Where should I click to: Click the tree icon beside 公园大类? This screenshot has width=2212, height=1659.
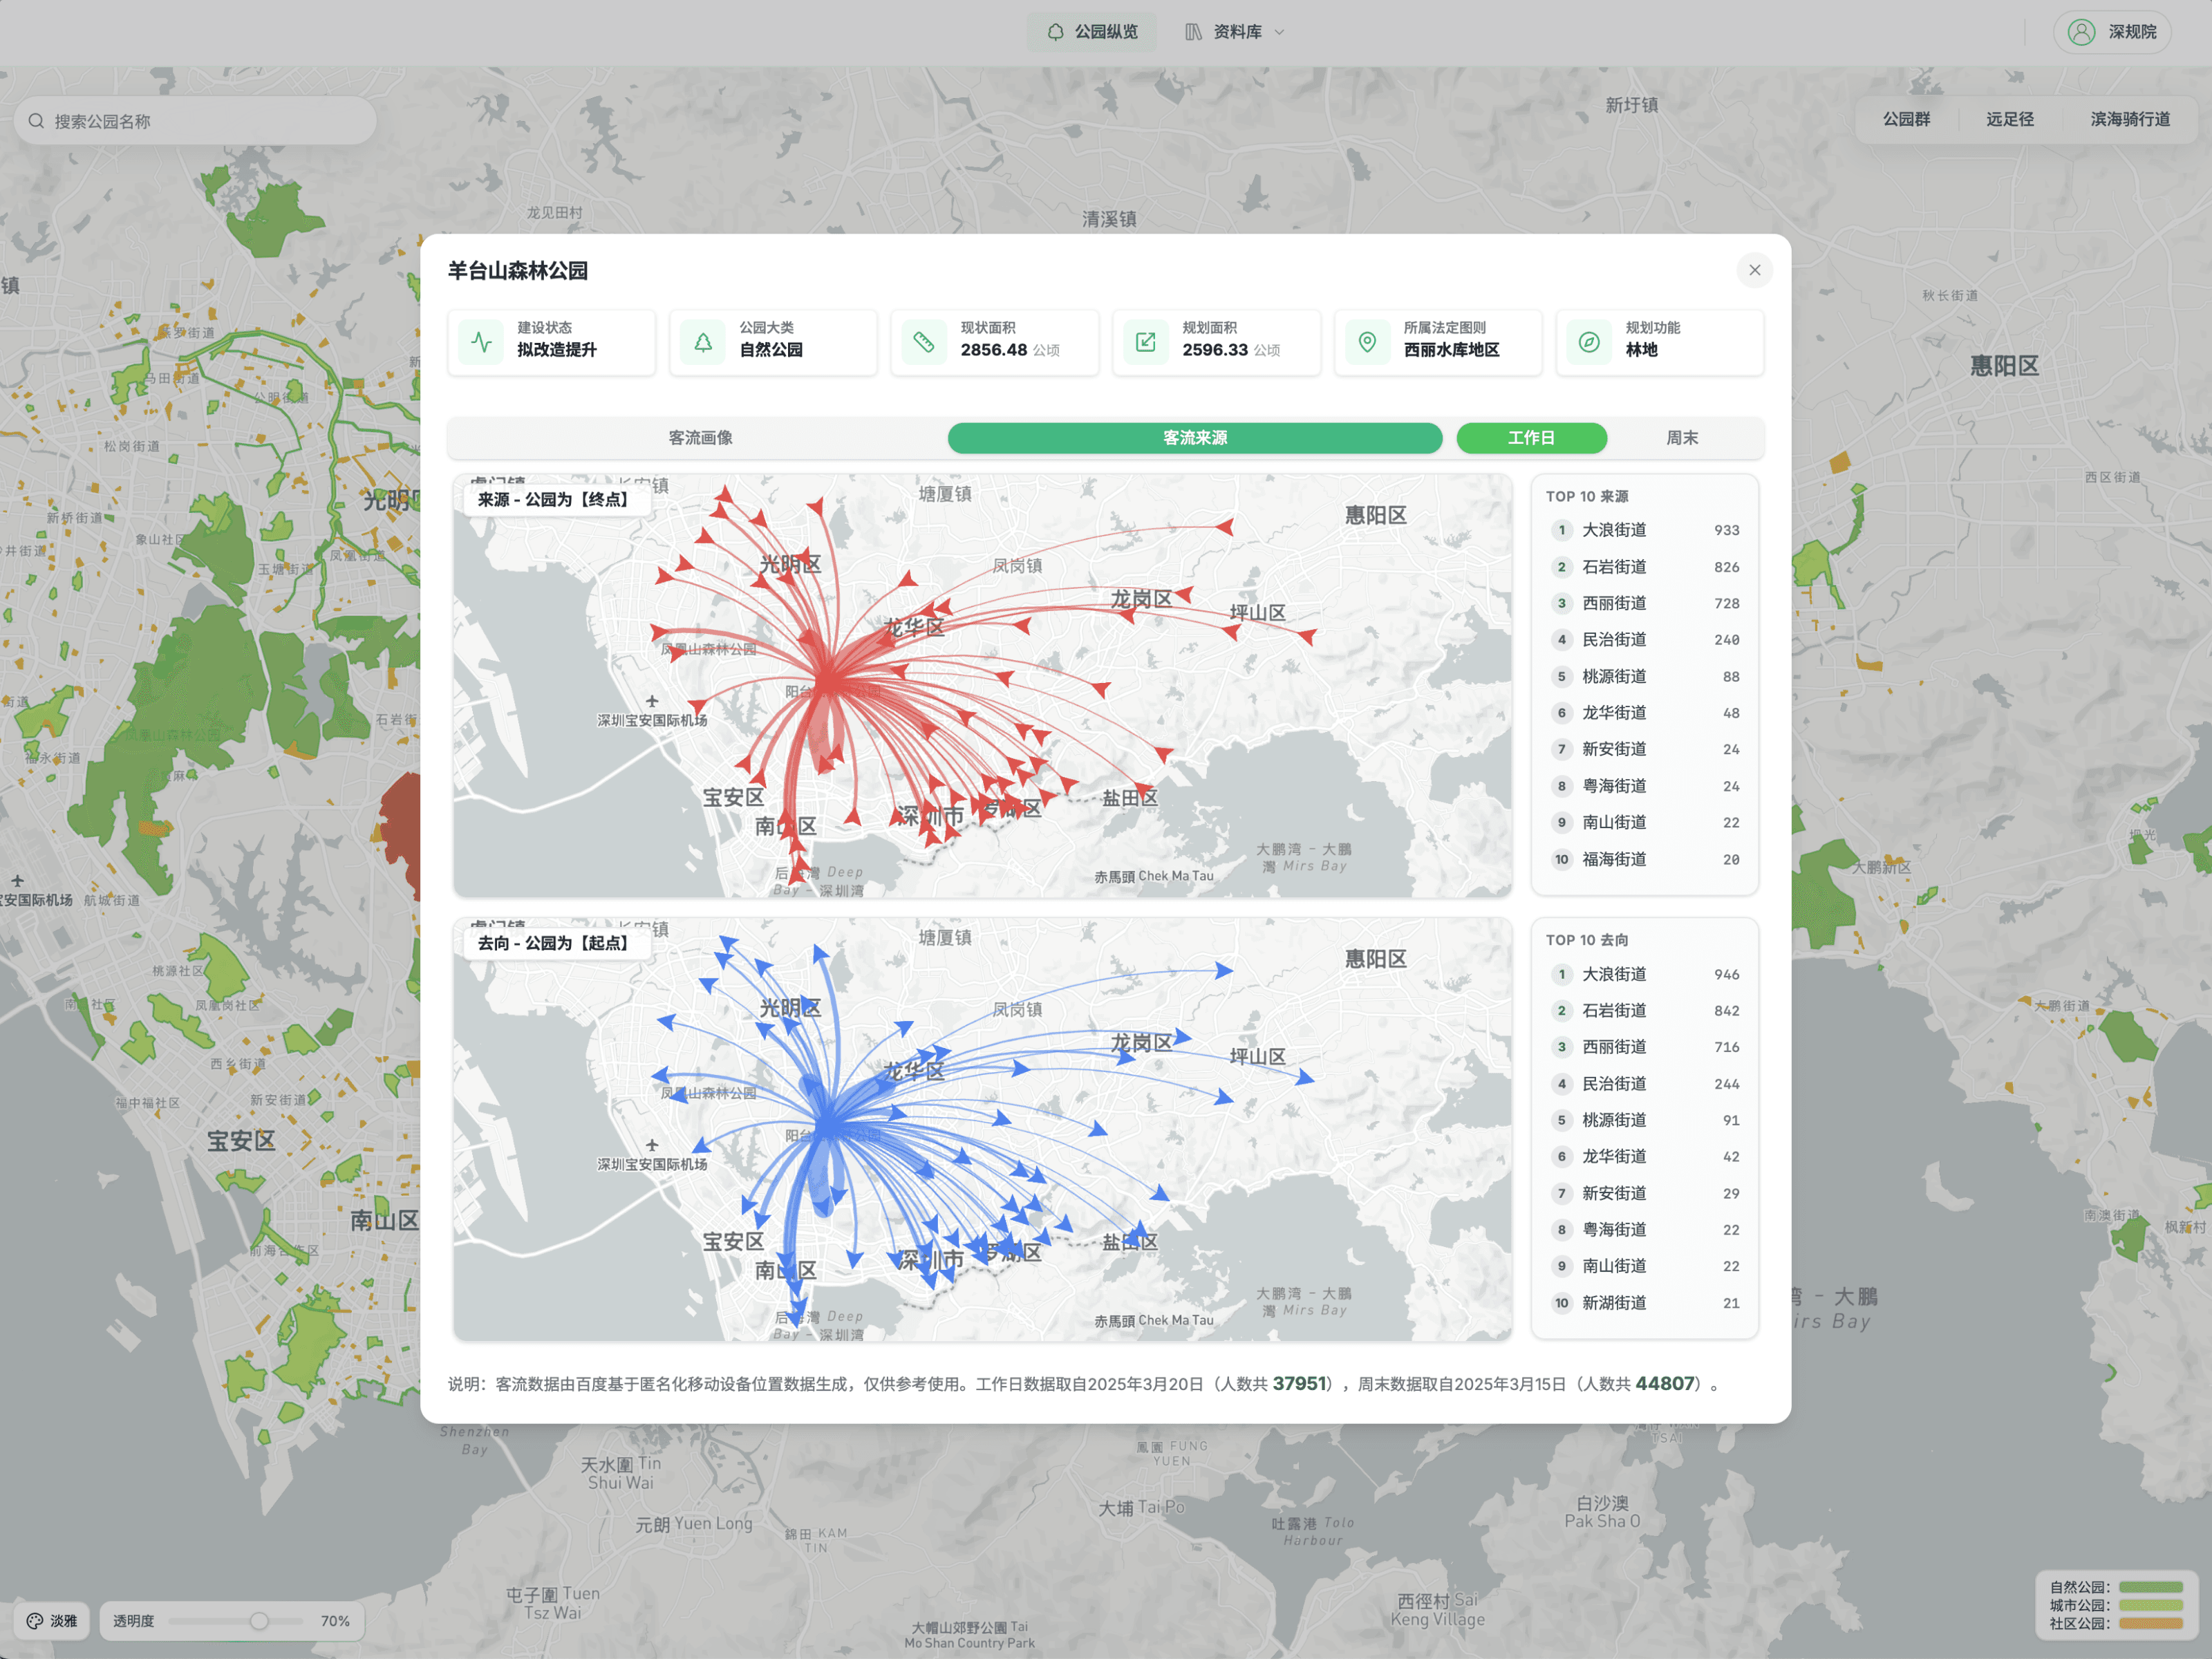pyautogui.click(x=703, y=342)
